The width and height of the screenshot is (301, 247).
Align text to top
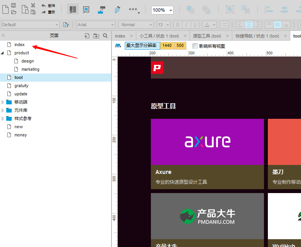tap(269, 25)
